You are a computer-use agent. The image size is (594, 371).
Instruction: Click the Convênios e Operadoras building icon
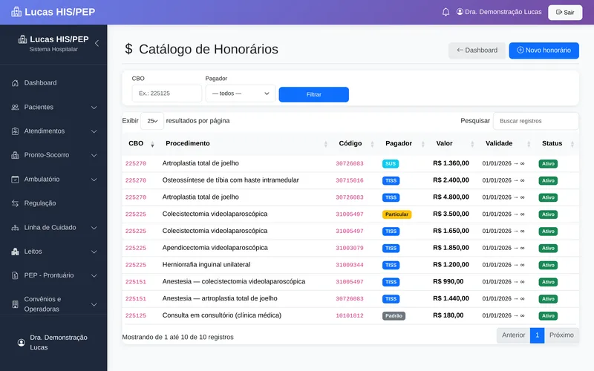[15, 304]
